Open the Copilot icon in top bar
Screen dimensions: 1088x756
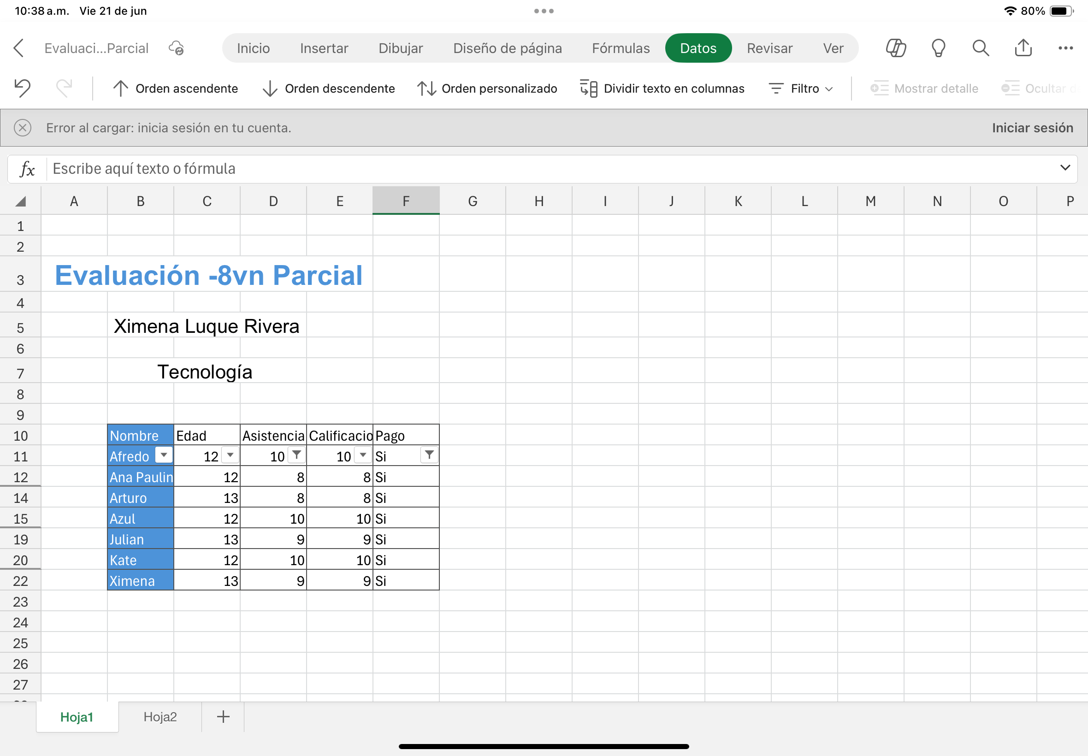click(896, 48)
